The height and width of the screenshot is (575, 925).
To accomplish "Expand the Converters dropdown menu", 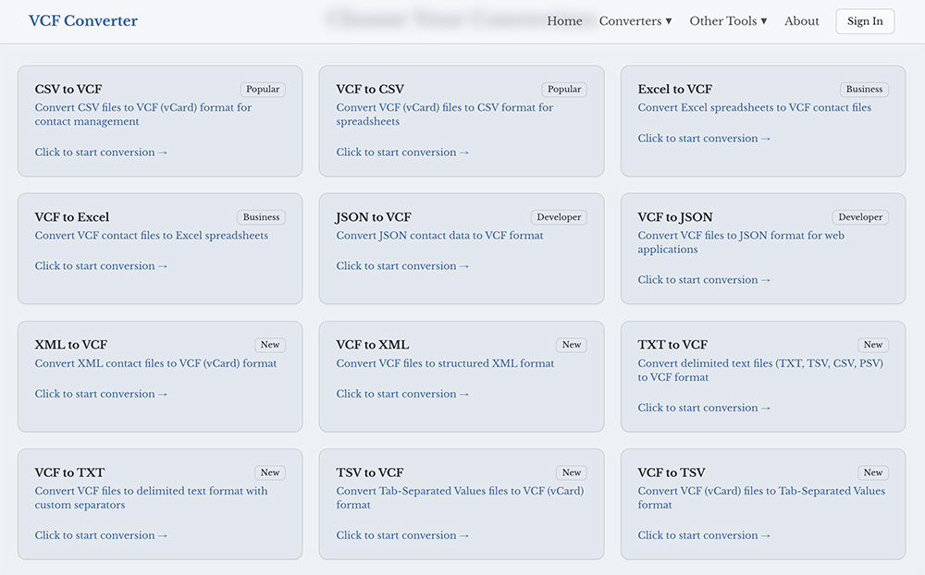I will (x=635, y=21).
